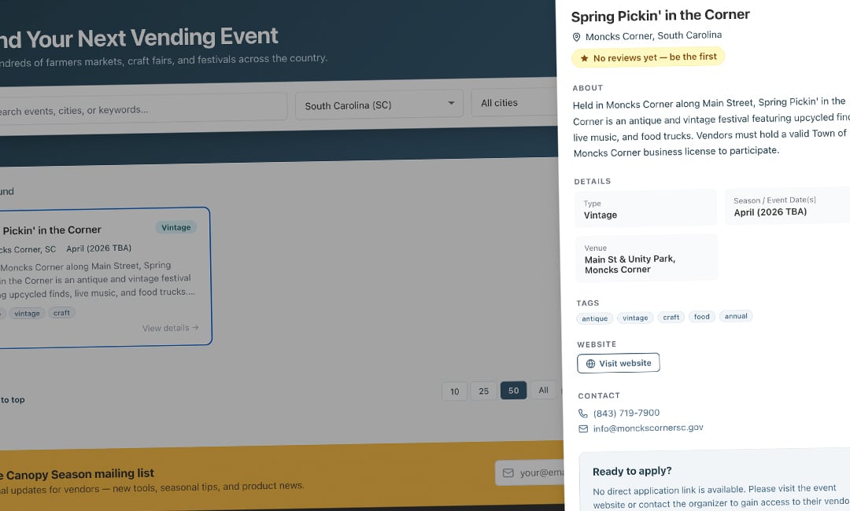Select 10 results per page
The image size is (850, 511).
[x=455, y=392]
